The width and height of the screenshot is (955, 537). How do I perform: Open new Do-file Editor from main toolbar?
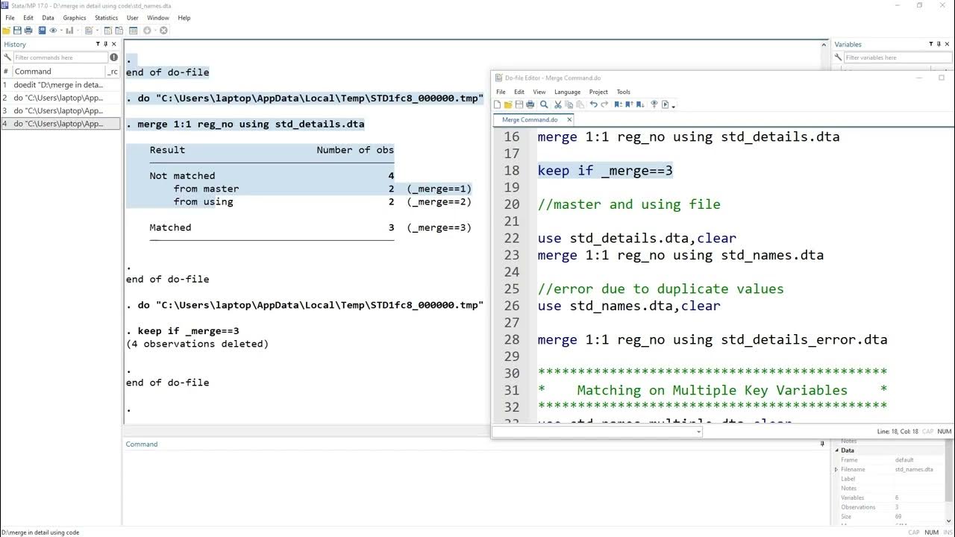(89, 31)
